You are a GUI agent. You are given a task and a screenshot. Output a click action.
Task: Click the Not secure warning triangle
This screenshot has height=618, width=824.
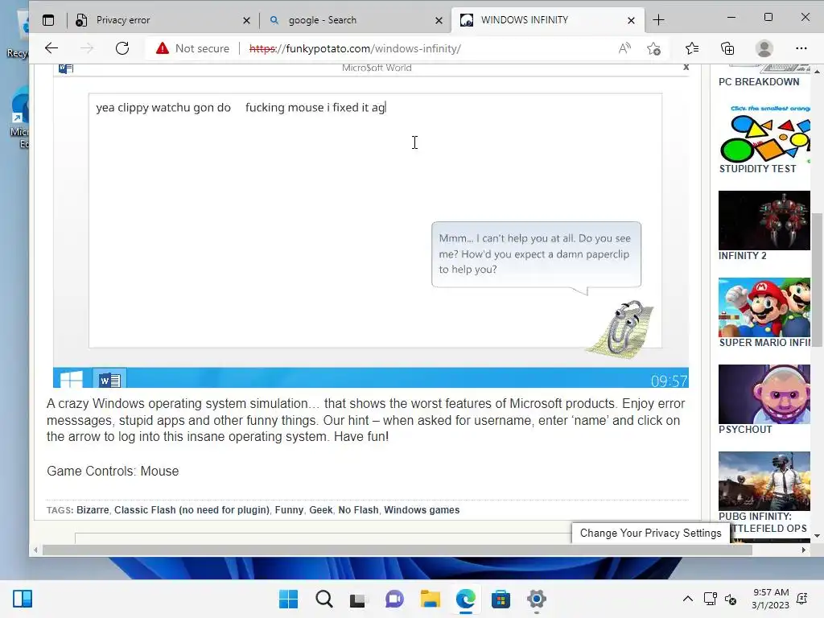pos(163,48)
